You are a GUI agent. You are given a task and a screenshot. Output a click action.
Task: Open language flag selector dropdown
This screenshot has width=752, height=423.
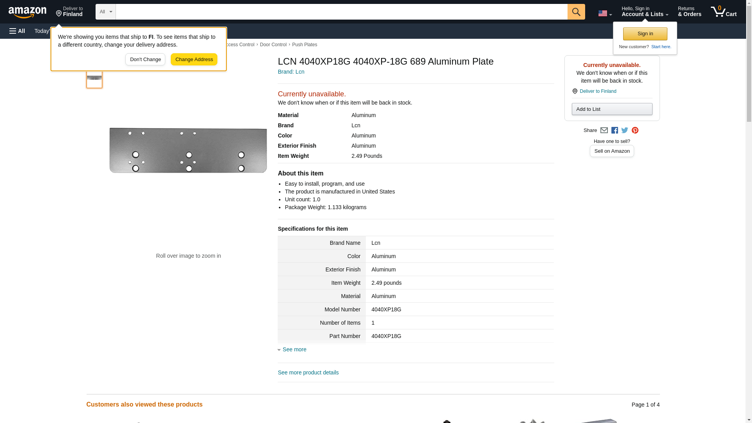(x=605, y=13)
